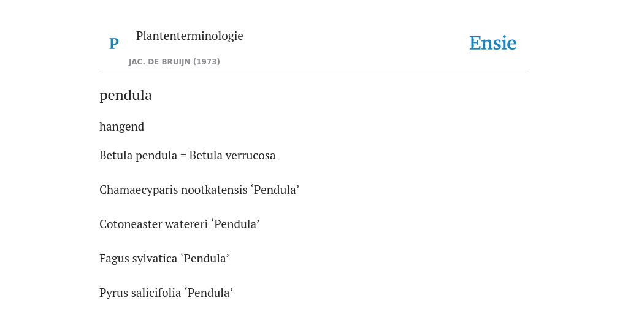
Task: Click the year (1973) in author line
Action: (207, 62)
